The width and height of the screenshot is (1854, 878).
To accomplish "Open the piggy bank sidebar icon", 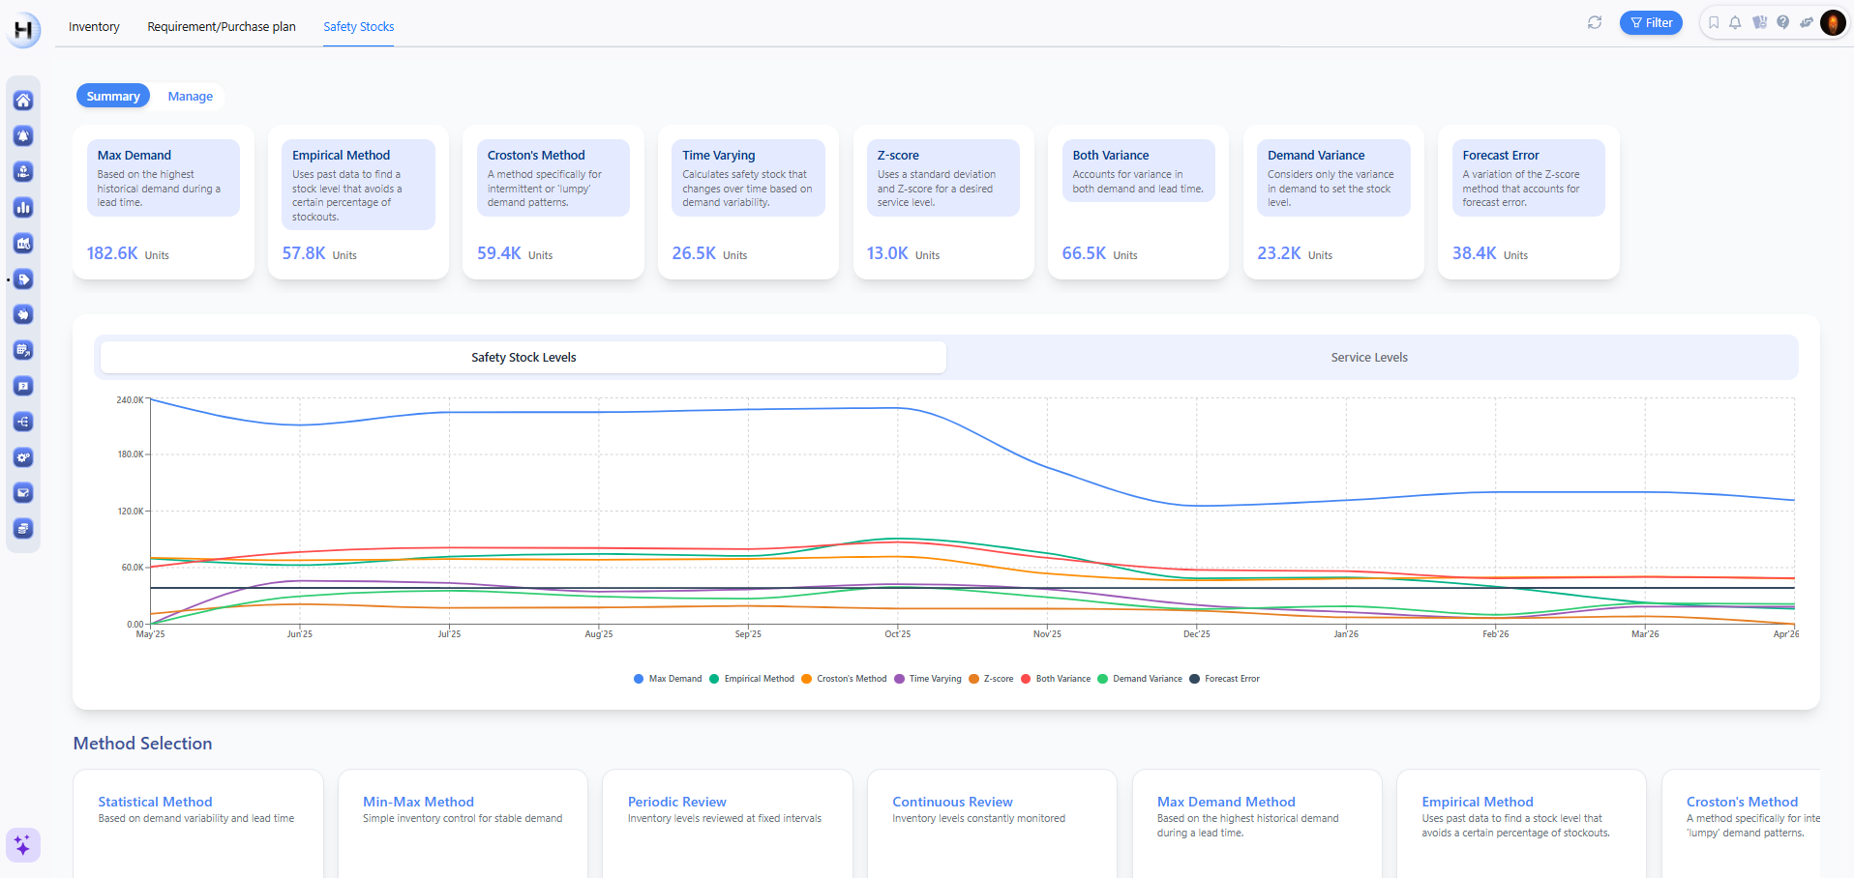I will [x=23, y=315].
